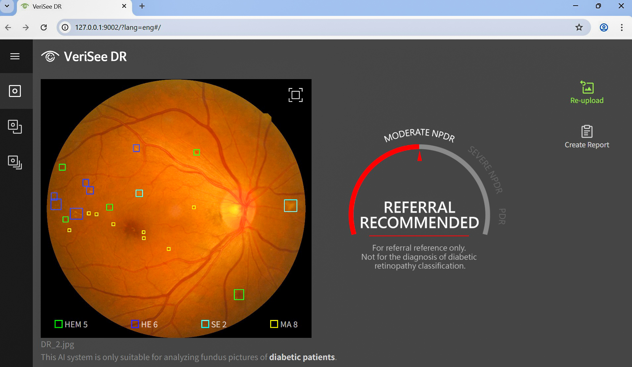The width and height of the screenshot is (632, 367).
Task: Open the hamburger menu in VeriSee DR
Action: click(x=15, y=56)
